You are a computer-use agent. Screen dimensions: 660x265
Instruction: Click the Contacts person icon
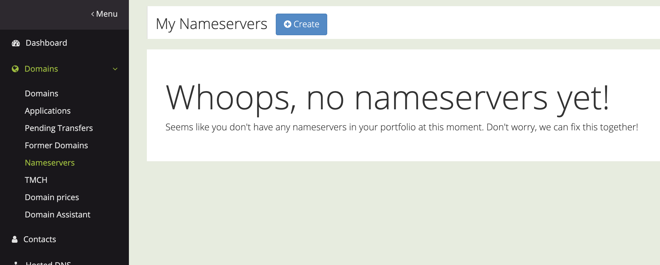(15, 239)
